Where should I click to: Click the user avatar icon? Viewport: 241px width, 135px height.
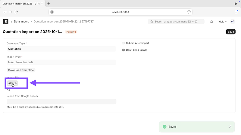click(x=233, y=22)
